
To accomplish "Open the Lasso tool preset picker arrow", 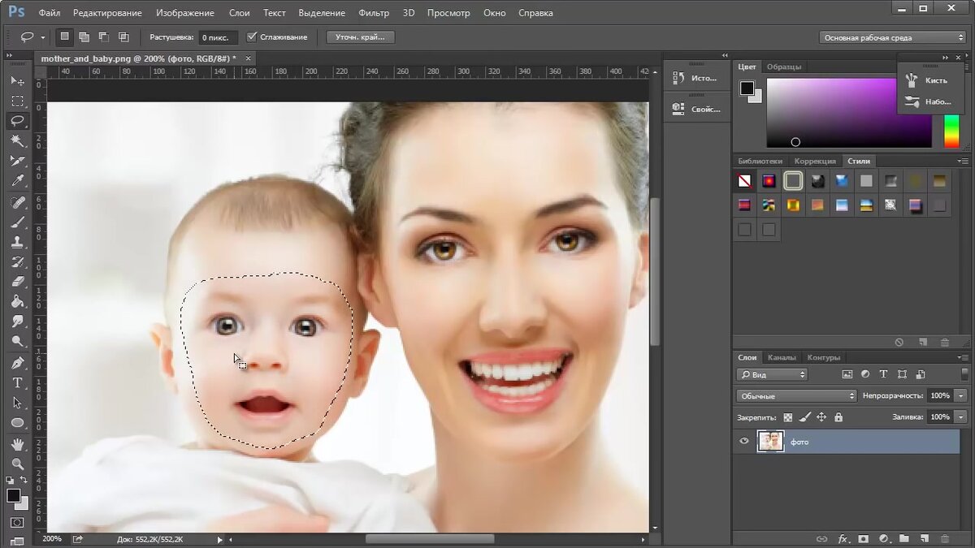I will (x=43, y=37).
